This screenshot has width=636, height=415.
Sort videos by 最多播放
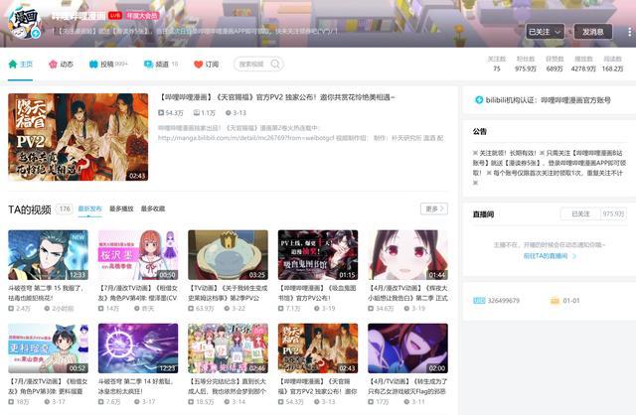pyautogui.click(x=121, y=208)
